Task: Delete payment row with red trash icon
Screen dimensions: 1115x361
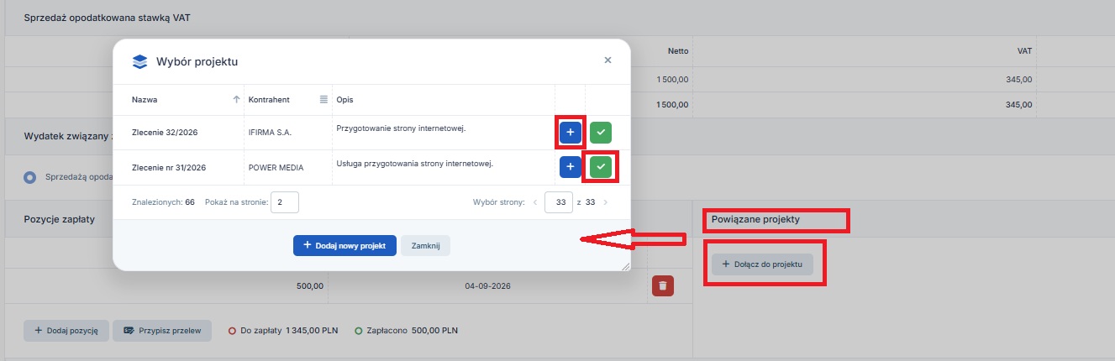Action: 663,285
